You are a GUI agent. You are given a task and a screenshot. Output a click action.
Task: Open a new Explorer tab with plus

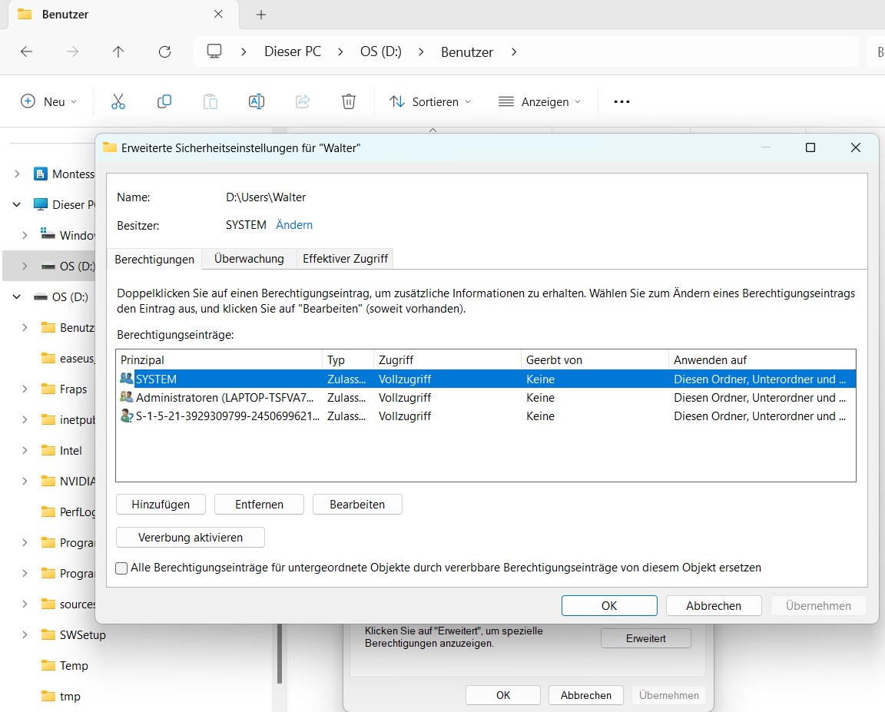coord(260,15)
